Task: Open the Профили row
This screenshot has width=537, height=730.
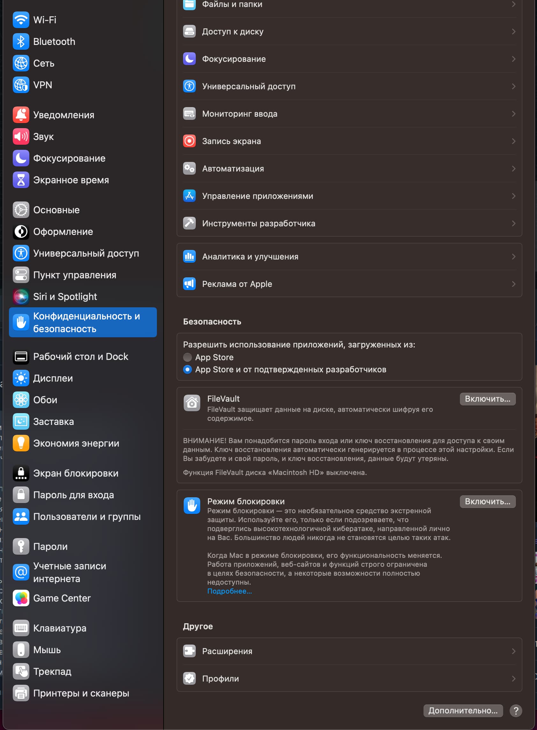Action: 349,679
